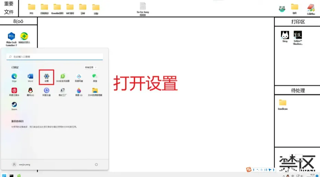Launch NetEase Cloud Music red icon
The width and height of the screenshot is (320, 177).
pos(14,92)
